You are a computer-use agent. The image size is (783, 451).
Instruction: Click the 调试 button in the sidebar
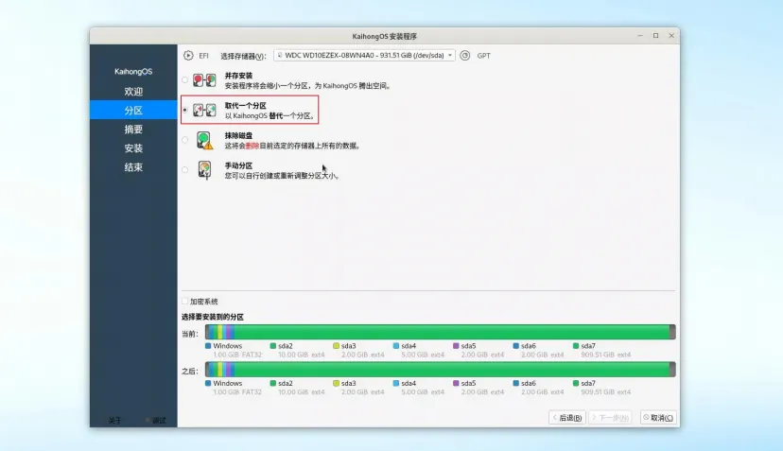[x=157, y=421]
